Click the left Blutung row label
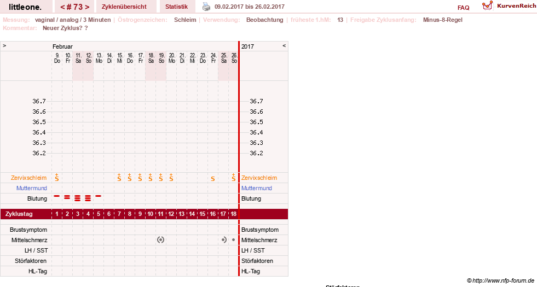 tap(37, 198)
